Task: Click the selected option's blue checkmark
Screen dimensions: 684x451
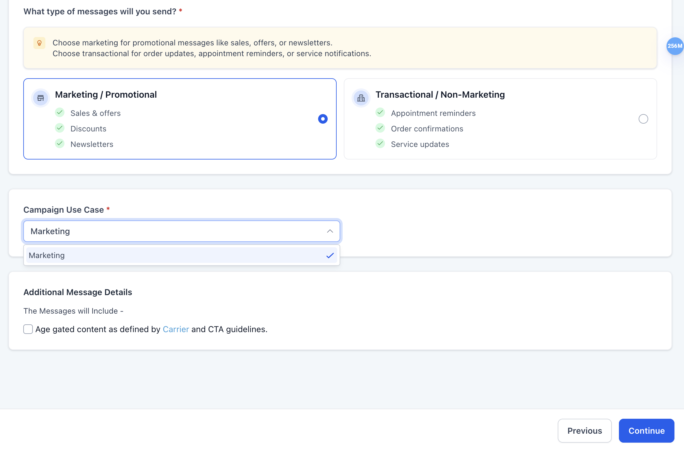Action: 330,256
